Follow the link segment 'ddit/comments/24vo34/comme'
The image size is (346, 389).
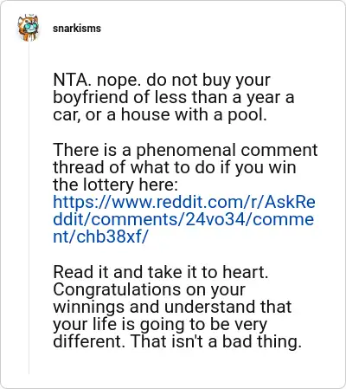(183, 219)
